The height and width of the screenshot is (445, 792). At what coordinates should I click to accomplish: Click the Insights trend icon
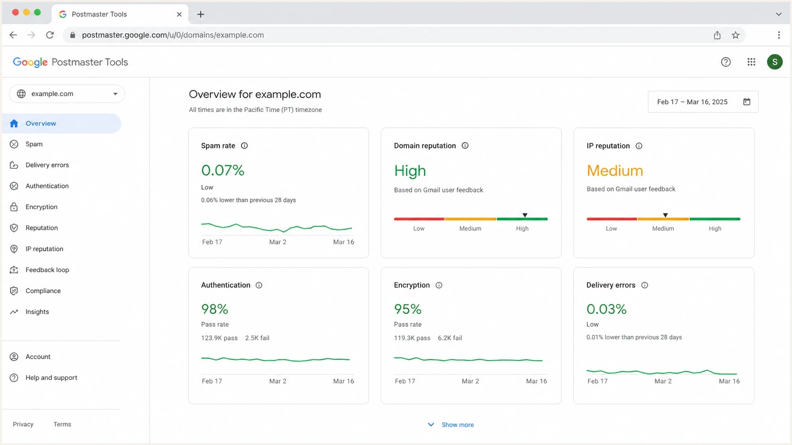point(14,312)
